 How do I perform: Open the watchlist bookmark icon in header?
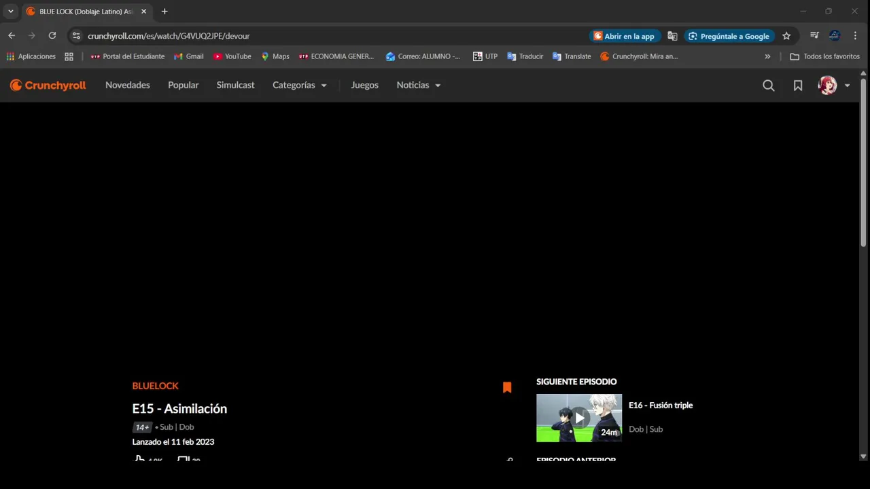(x=798, y=86)
